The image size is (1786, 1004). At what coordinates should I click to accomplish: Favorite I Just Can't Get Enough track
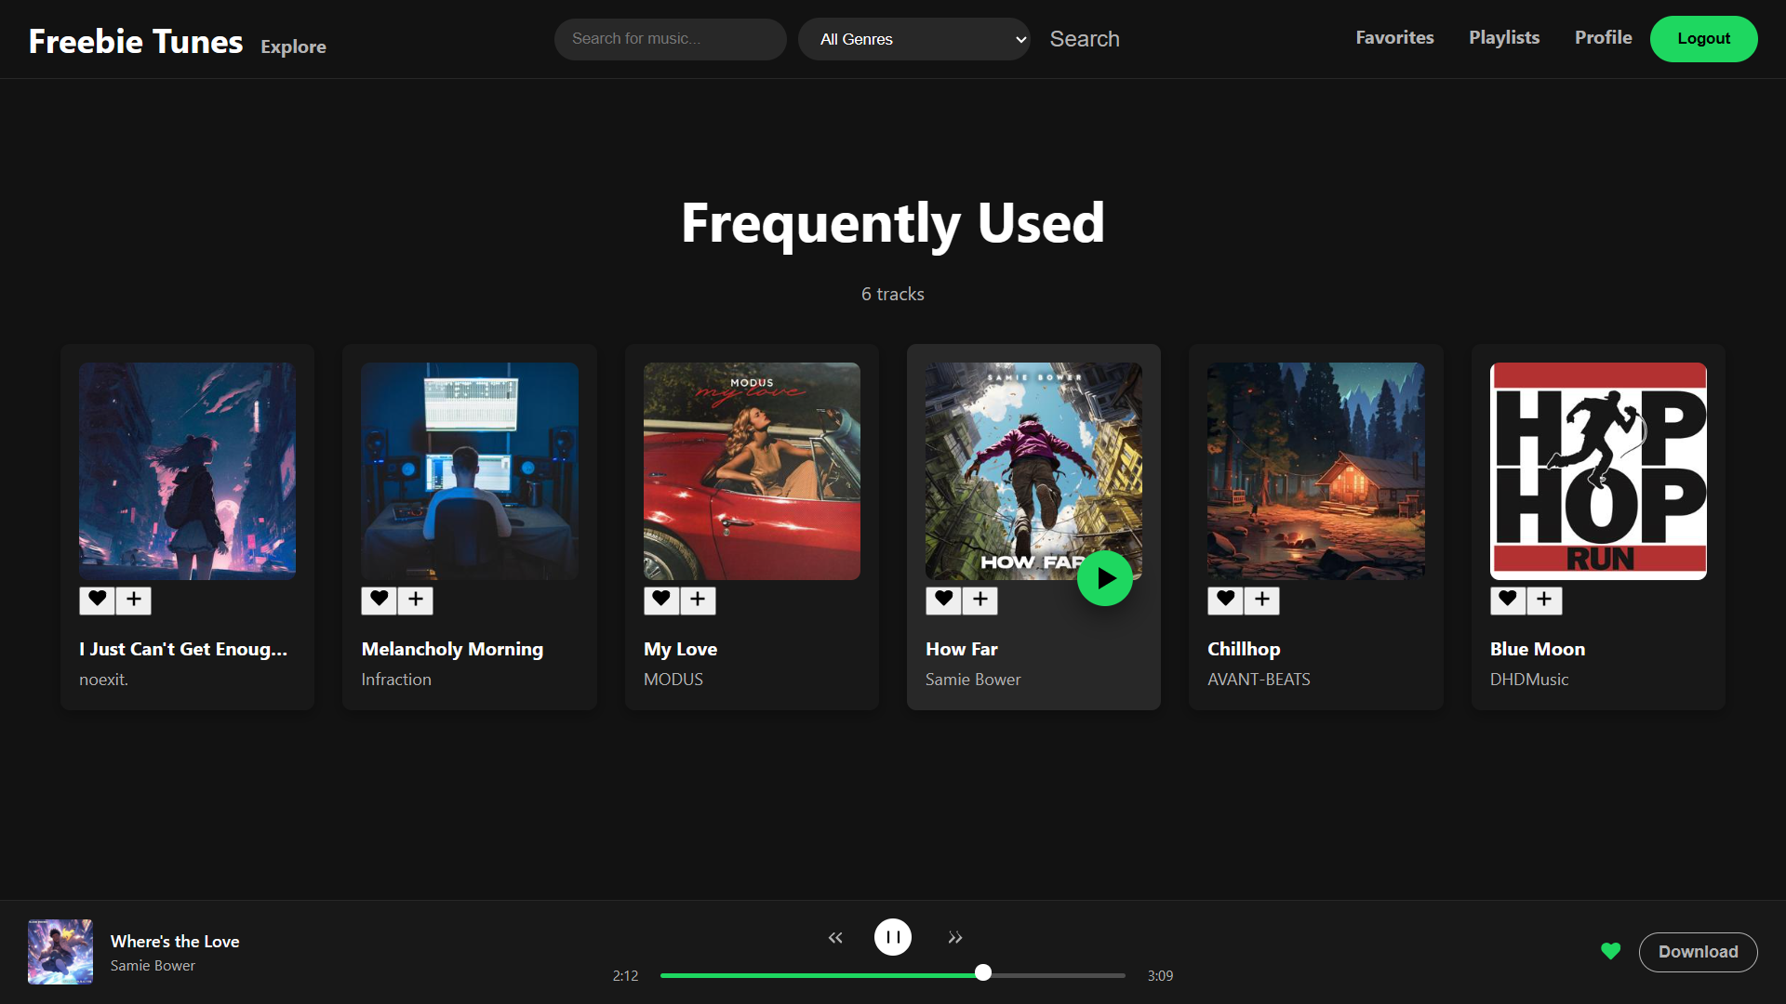point(96,601)
